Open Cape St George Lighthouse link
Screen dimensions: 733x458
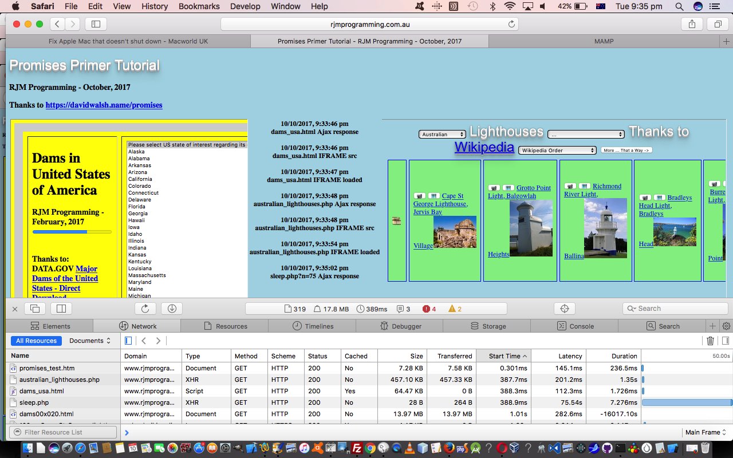(440, 204)
